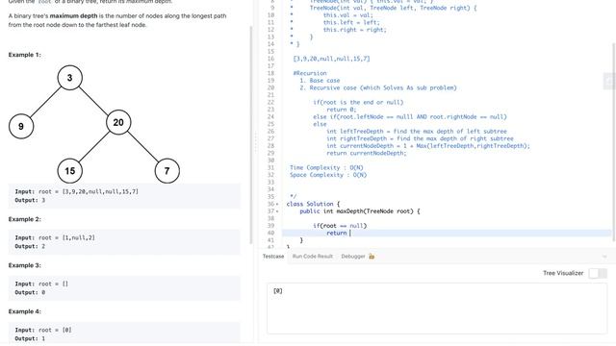
Task: Open the Debugger tab
Action: pyautogui.click(x=353, y=257)
